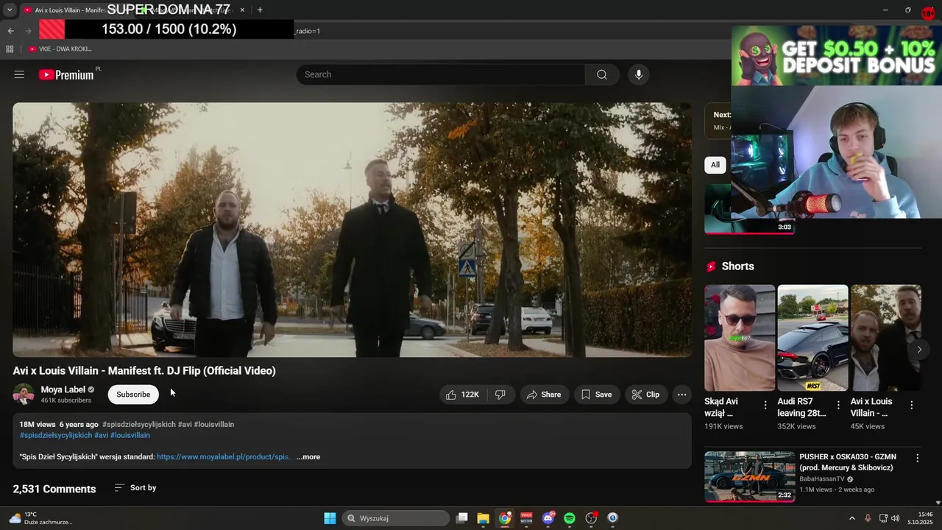
Task: Open the moyalabel.pl product link
Action: pos(223,457)
